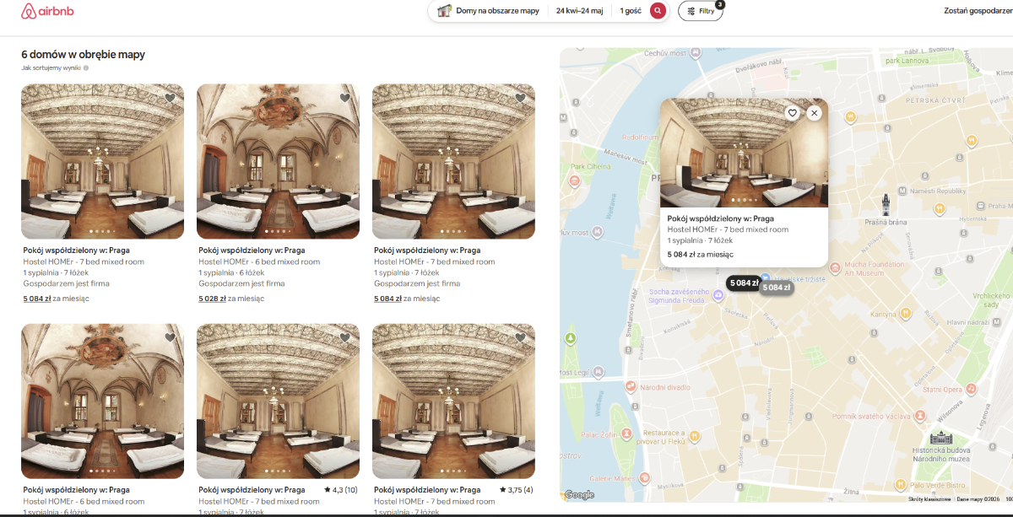Click the Státní Opera music pin
The width and height of the screenshot is (1013, 517).
tap(971, 388)
